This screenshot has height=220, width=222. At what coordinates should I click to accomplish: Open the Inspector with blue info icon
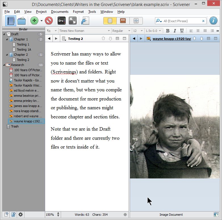pyautogui.click(x=213, y=21)
